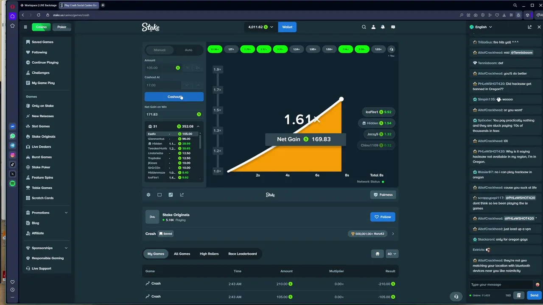Screen dimensions: 543x305
Task: Select the Casino toggle button
Action: tap(41, 27)
